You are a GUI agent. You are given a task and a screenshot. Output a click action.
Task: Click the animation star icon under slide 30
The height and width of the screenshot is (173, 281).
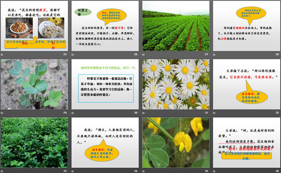click(73, 113)
